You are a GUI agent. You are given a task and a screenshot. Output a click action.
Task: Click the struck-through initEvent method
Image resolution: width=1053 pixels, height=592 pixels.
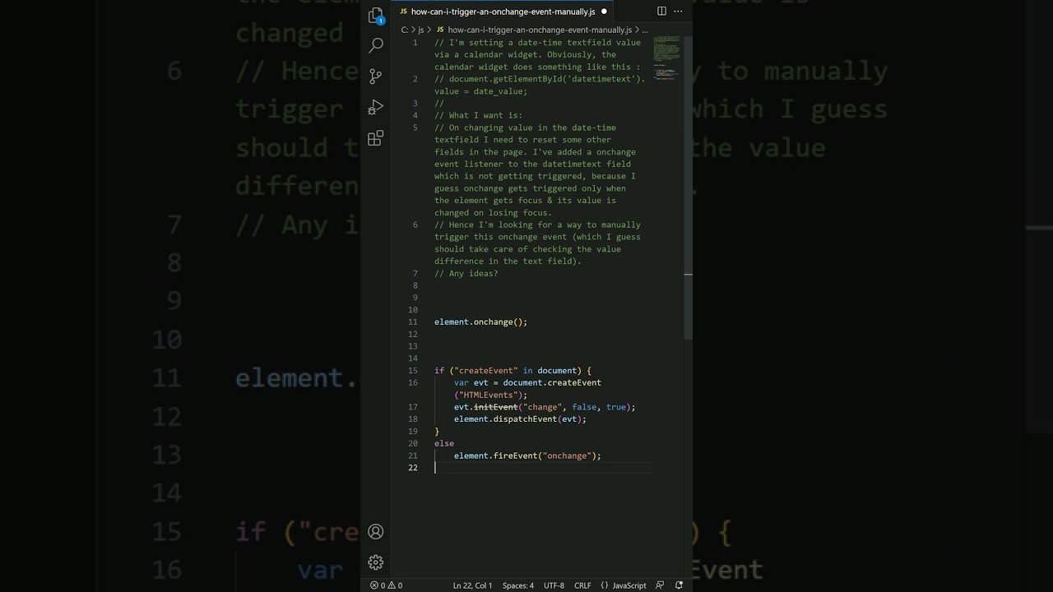click(x=496, y=407)
